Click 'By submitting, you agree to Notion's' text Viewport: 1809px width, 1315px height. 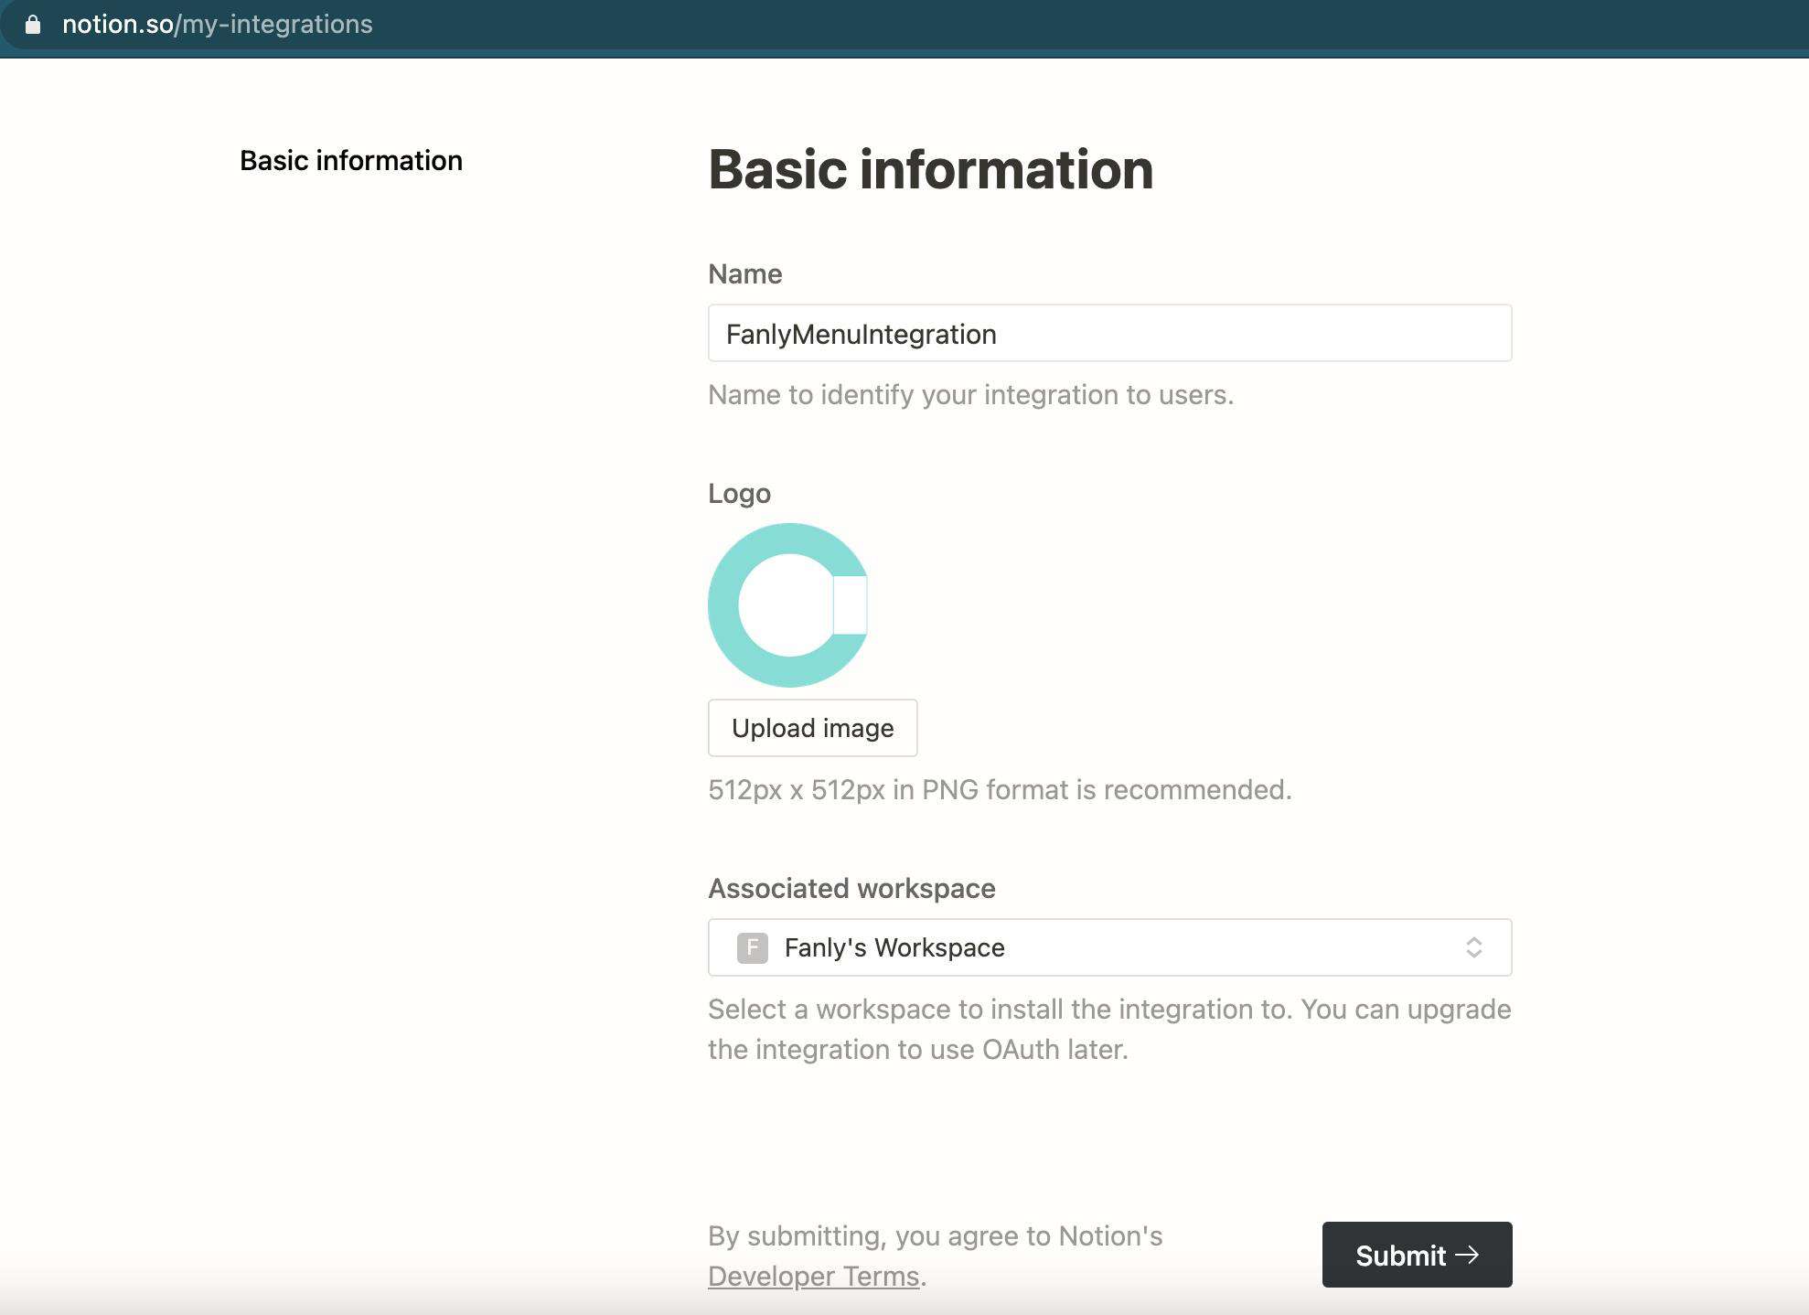(936, 1236)
